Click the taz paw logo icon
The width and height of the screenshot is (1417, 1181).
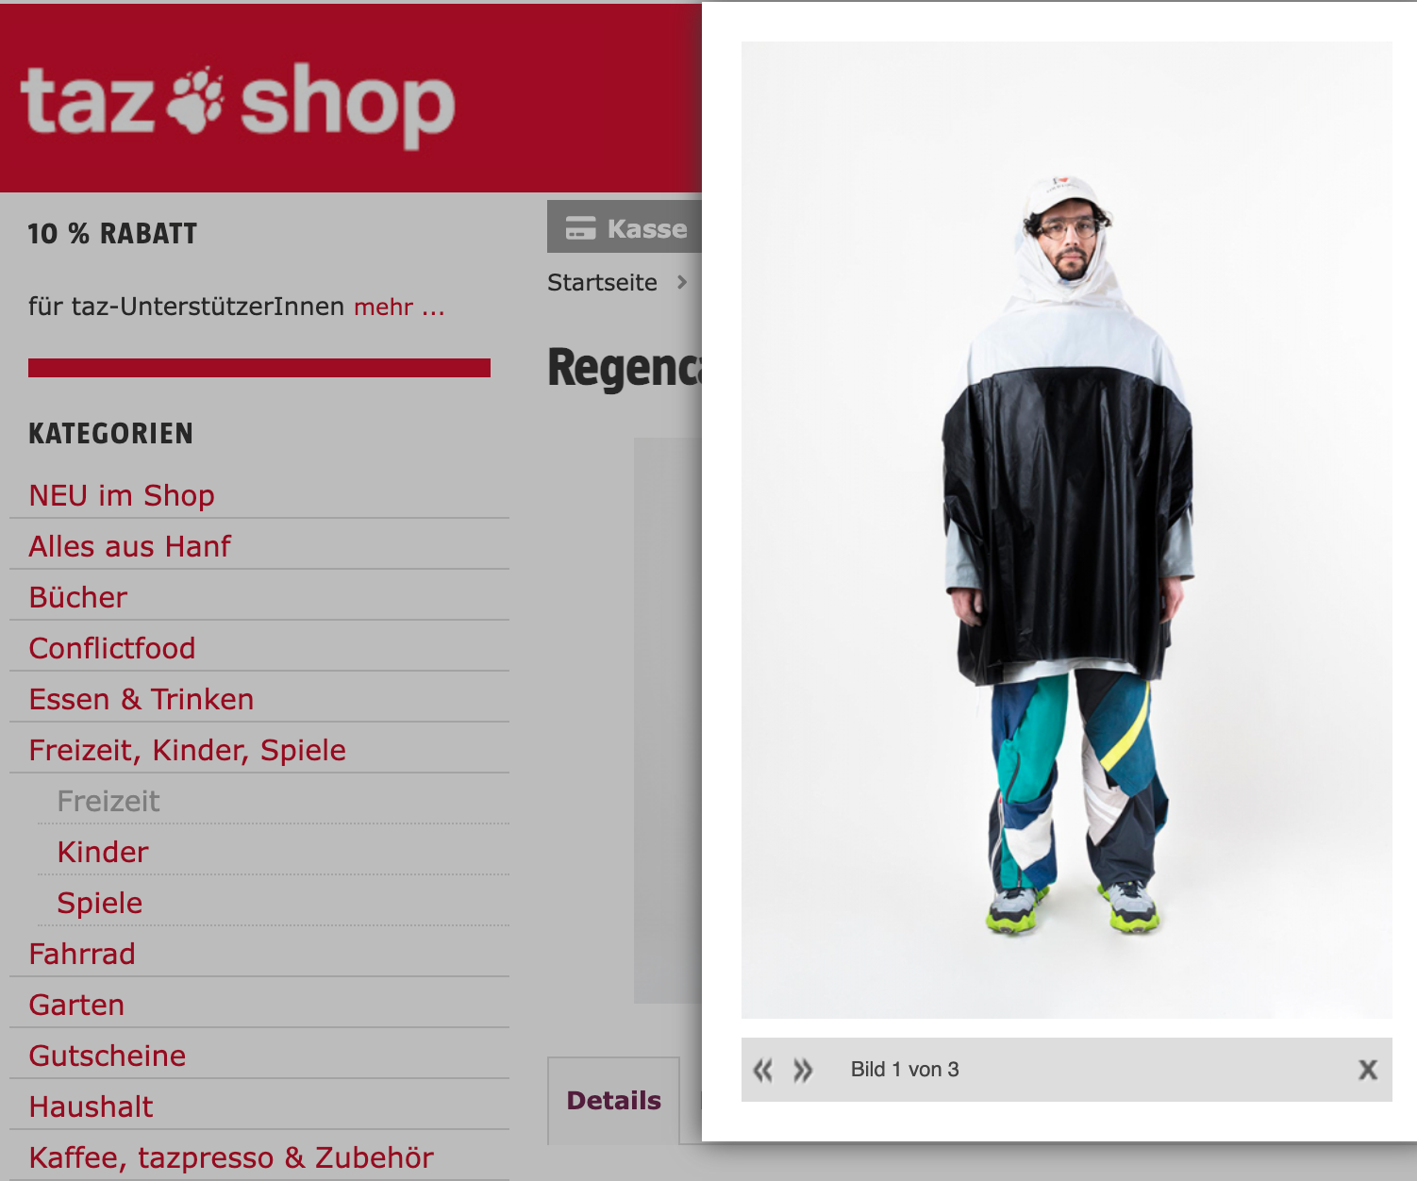(x=196, y=99)
